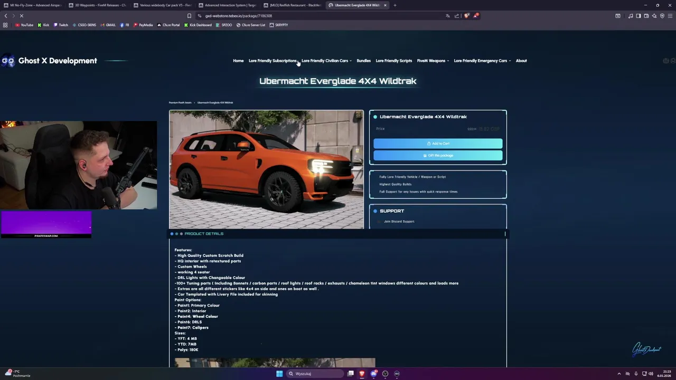Open the Windows Start menu
This screenshot has height=380, width=676.
(279, 374)
